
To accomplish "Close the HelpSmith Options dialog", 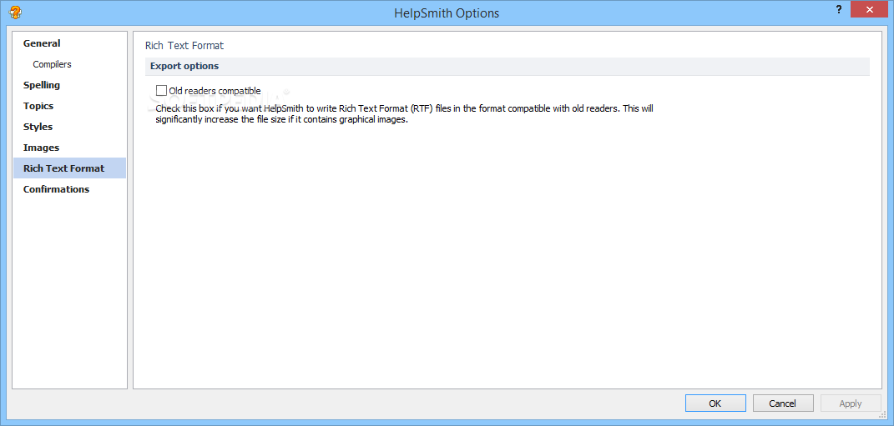I will click(x=870, y=10).
